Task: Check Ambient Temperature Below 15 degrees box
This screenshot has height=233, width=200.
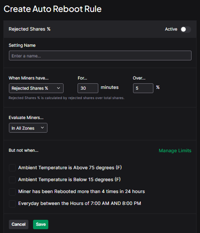Action: pos(12,180)
